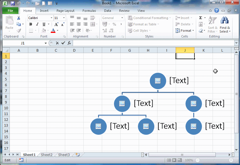240x165 pixels.
Task: Click the AutoSum sigma icon
Action: (200, 18)
